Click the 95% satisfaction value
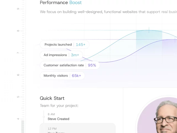The image size is (177, 133). point(92,65)
